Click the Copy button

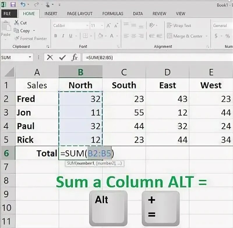pos(22,31)
